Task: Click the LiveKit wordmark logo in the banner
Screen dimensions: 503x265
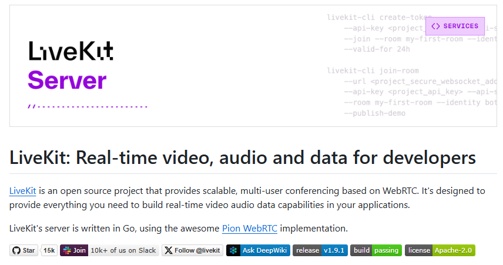Action: (71, 51)
